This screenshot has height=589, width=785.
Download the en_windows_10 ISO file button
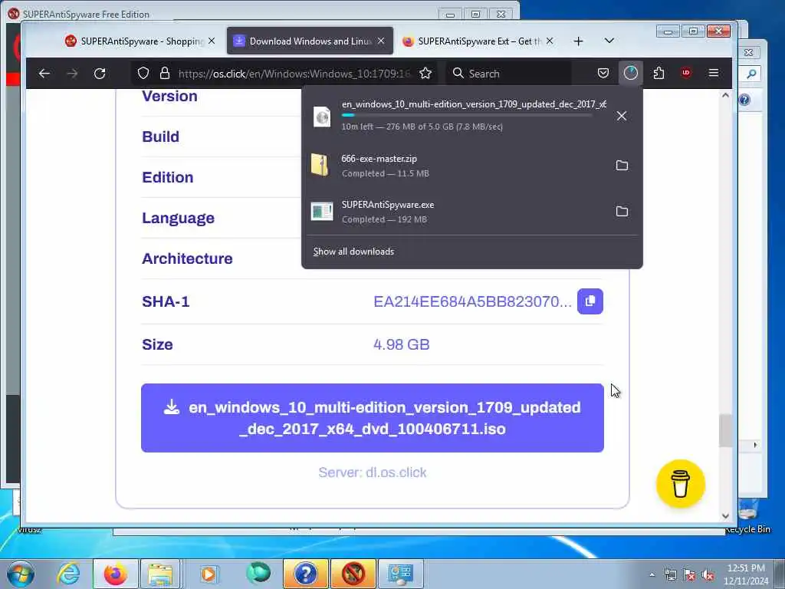(x=373, y=418)
